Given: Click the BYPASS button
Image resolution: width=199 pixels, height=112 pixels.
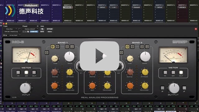Looking at the screenshot, I should (50, 29).
